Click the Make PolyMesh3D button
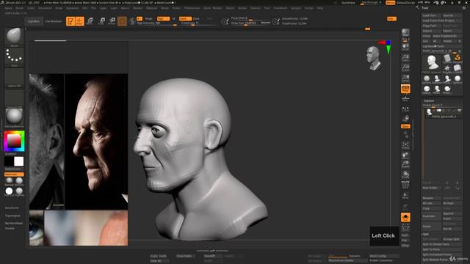The image size is (470, 264). (x=446, y=36)
